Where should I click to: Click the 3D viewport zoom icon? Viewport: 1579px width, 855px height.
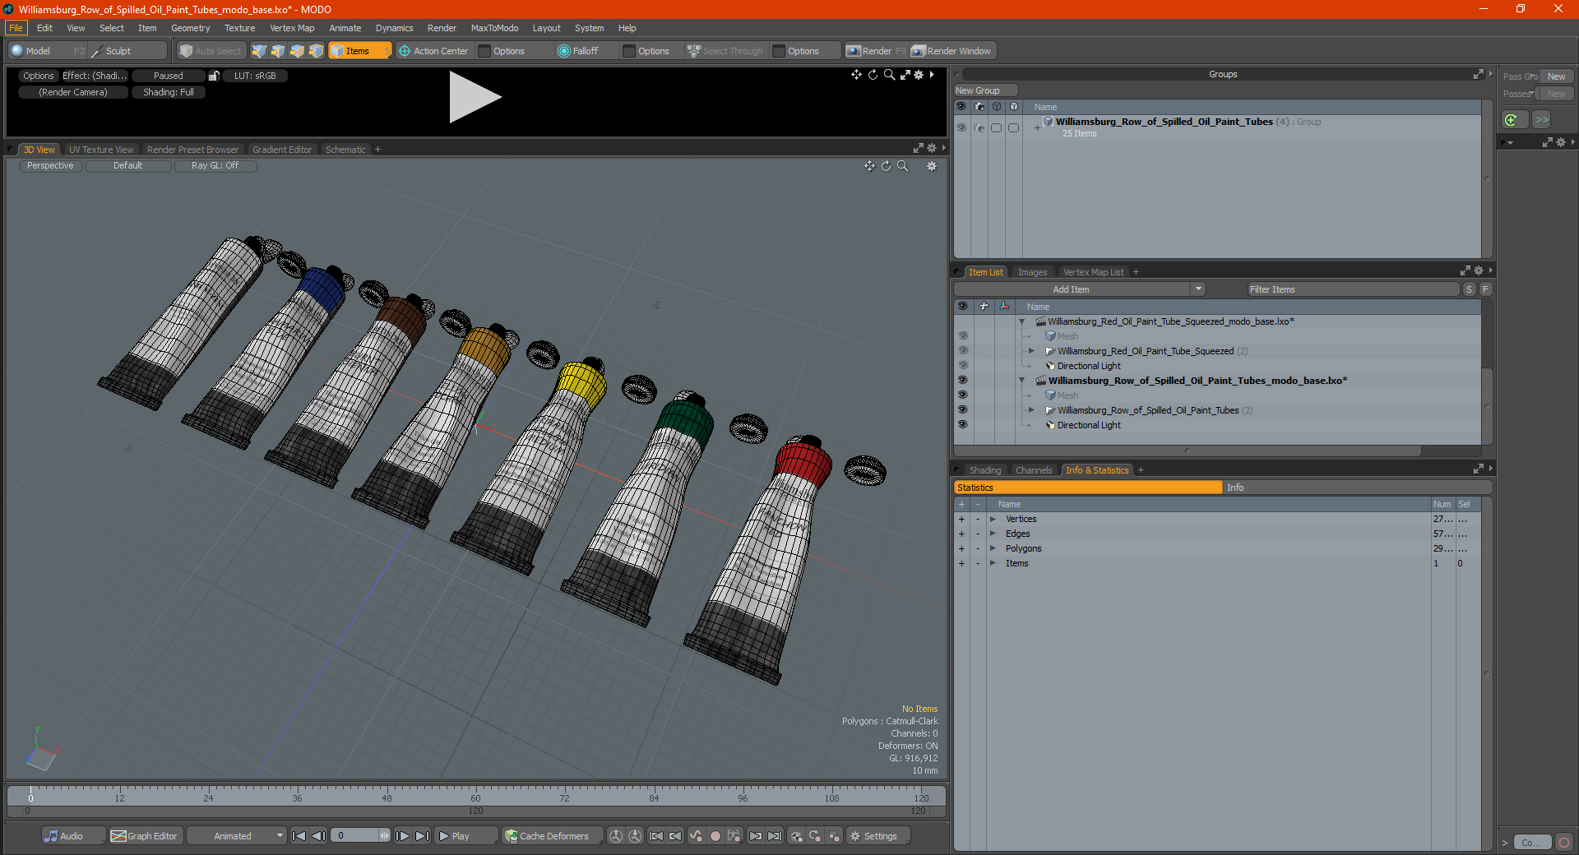tap(903, 166)
